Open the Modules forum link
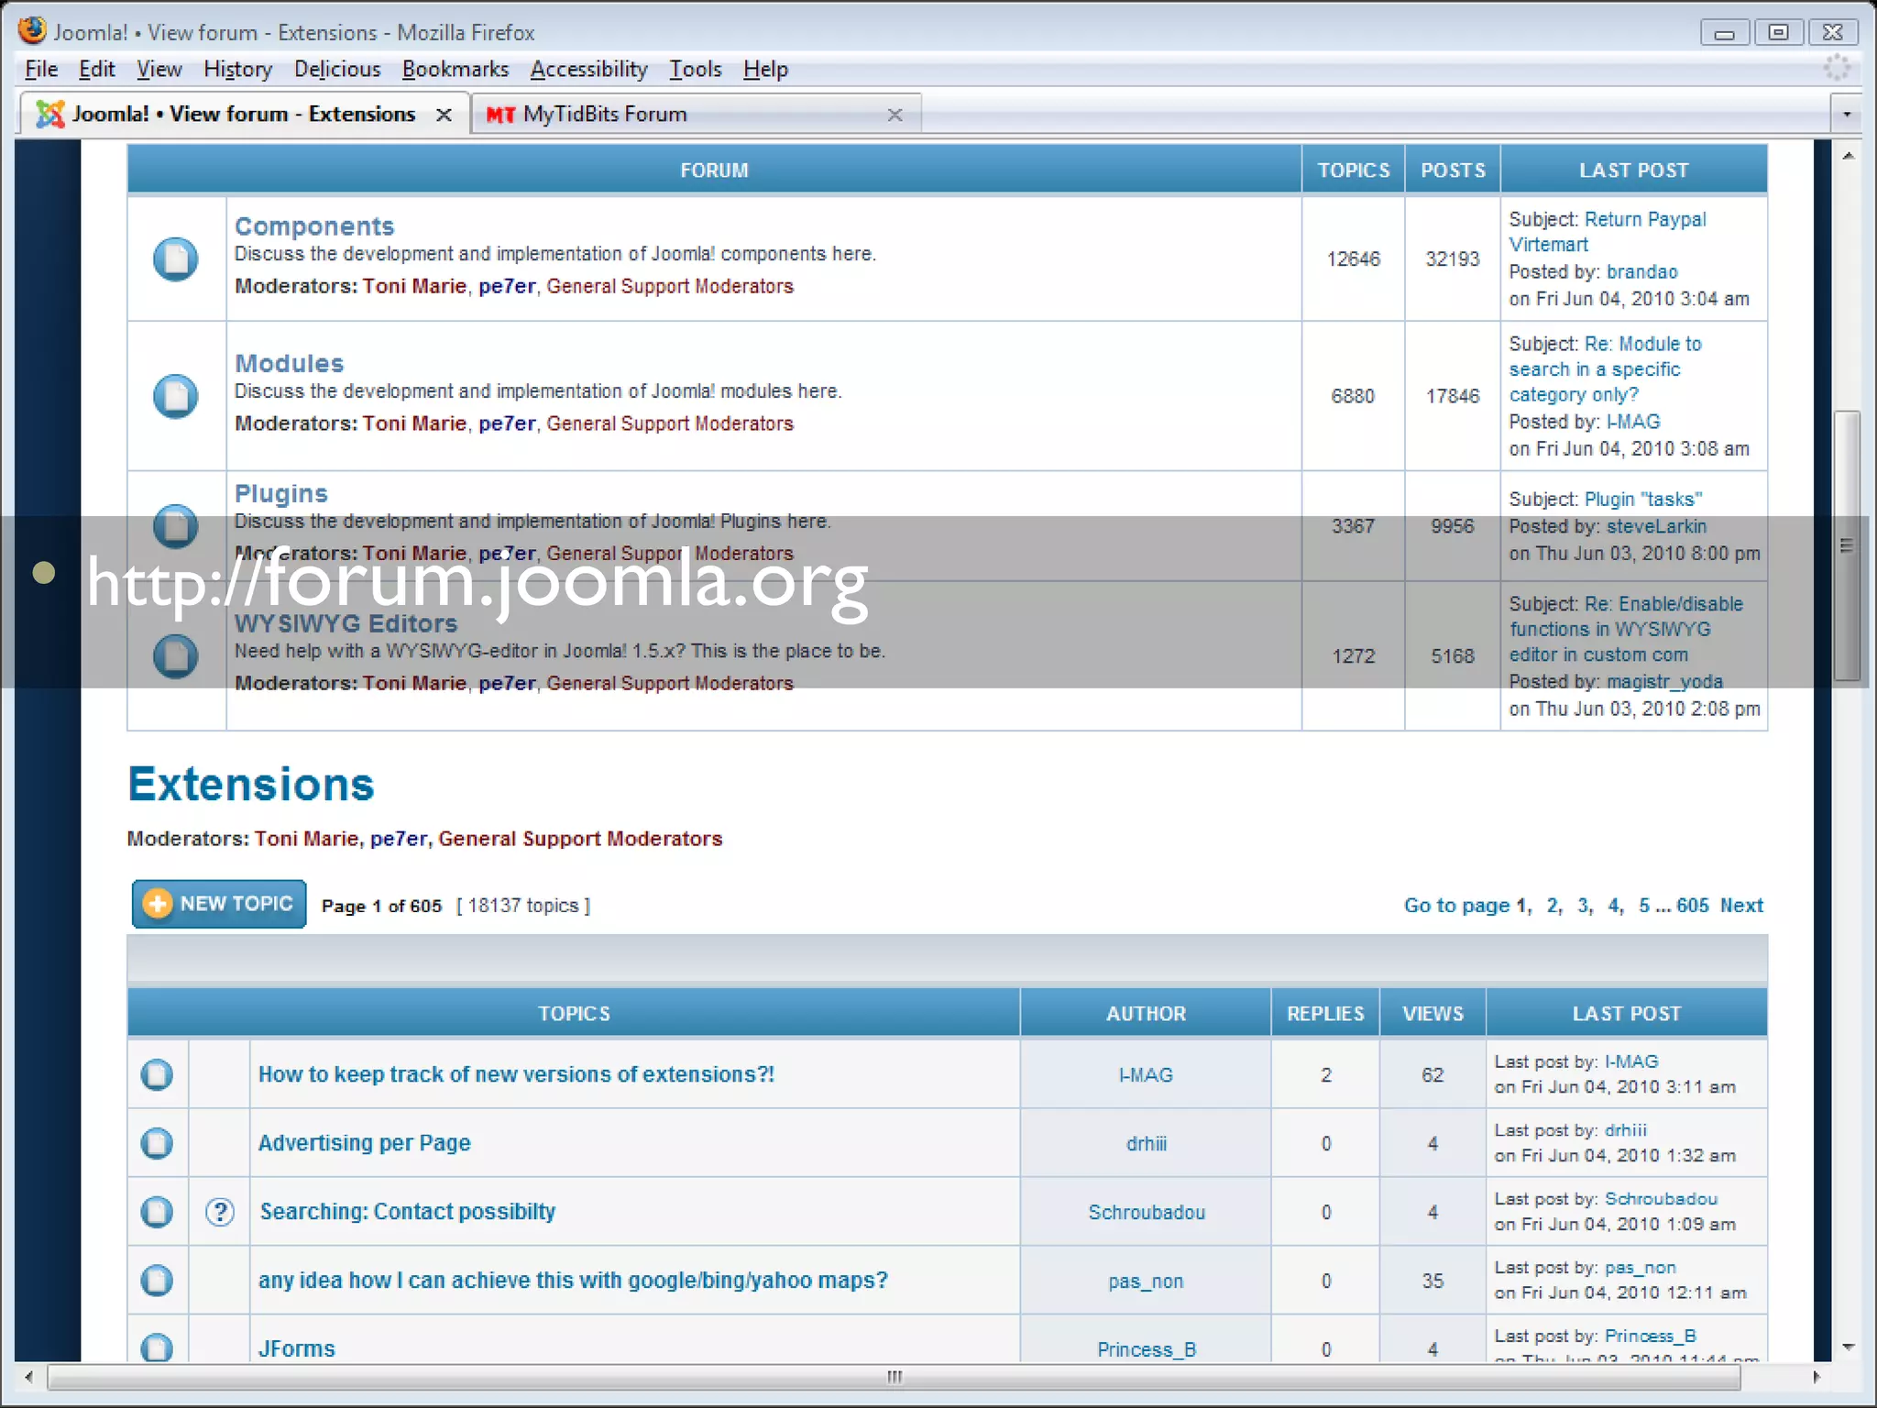 tap(290, 363)
